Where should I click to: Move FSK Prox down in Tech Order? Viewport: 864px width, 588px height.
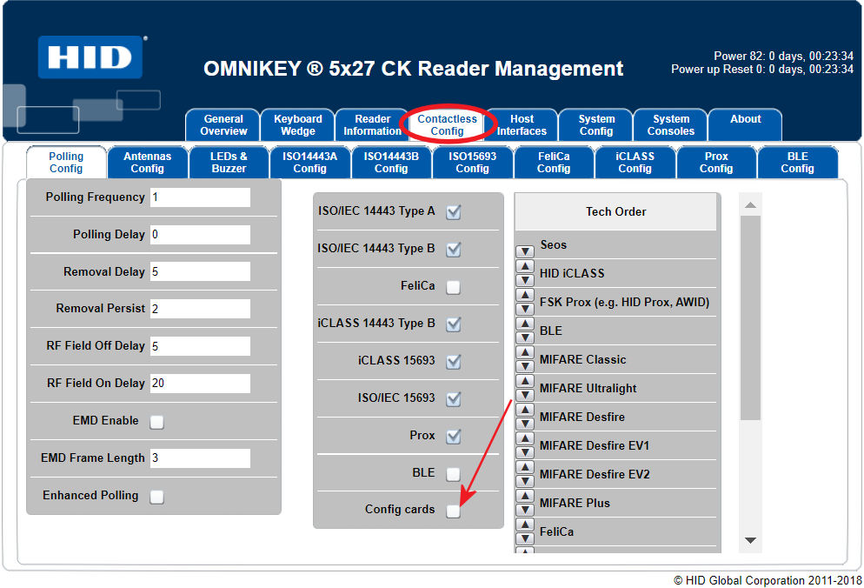525,309
